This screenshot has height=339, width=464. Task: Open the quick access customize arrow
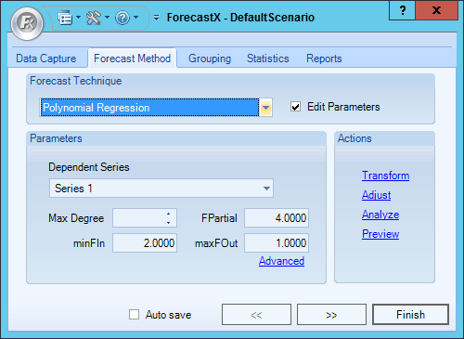click(x=157, y=18)
